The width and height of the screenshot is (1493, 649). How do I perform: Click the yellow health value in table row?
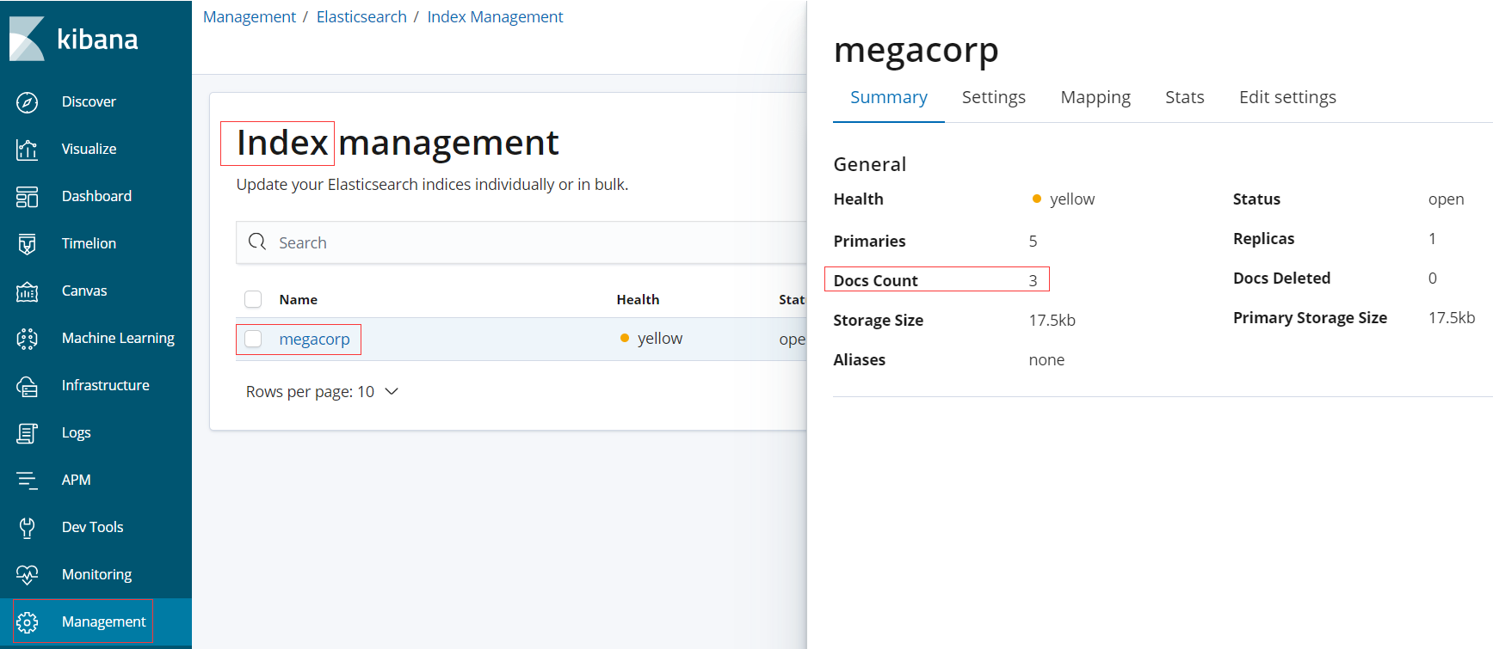pyautogui.click(x=660, y=338)
